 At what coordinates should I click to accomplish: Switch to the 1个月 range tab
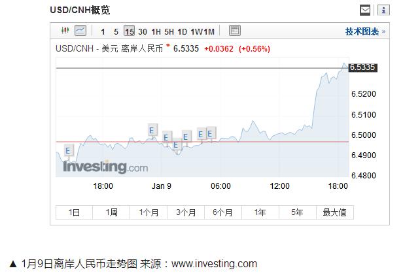pyautogui.click(x=149, y=212)
